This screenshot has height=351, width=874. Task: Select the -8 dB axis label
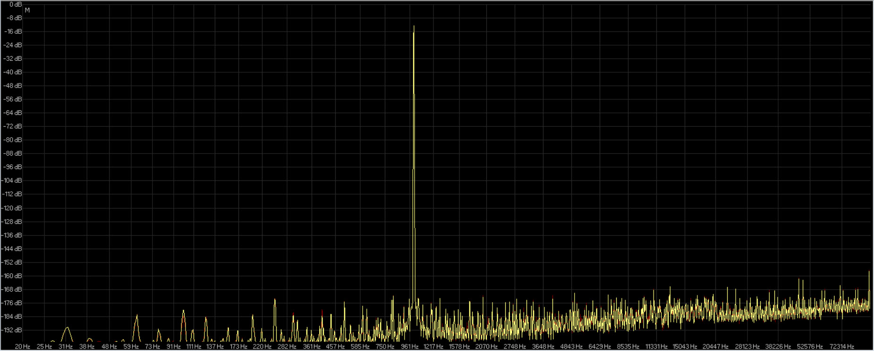click(14, 18)
